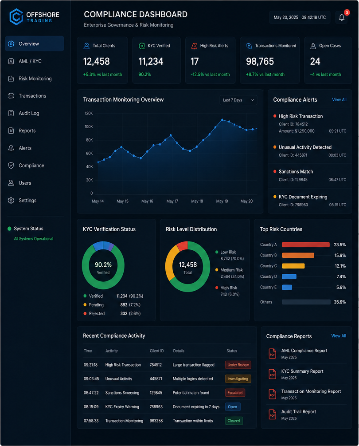Click the 12,458 Total Clients value
Image resolution: width=359 pixels, height=446 pixels.
point(97,61)
